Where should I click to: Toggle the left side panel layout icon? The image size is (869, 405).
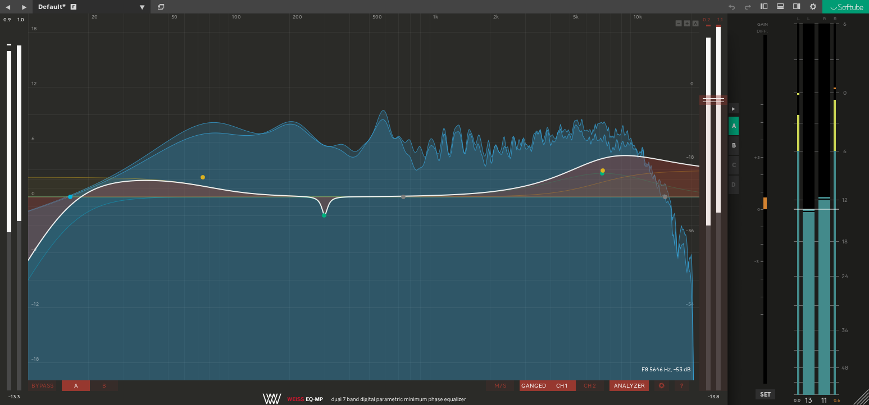pyautogui.click(x=764, y=7)
